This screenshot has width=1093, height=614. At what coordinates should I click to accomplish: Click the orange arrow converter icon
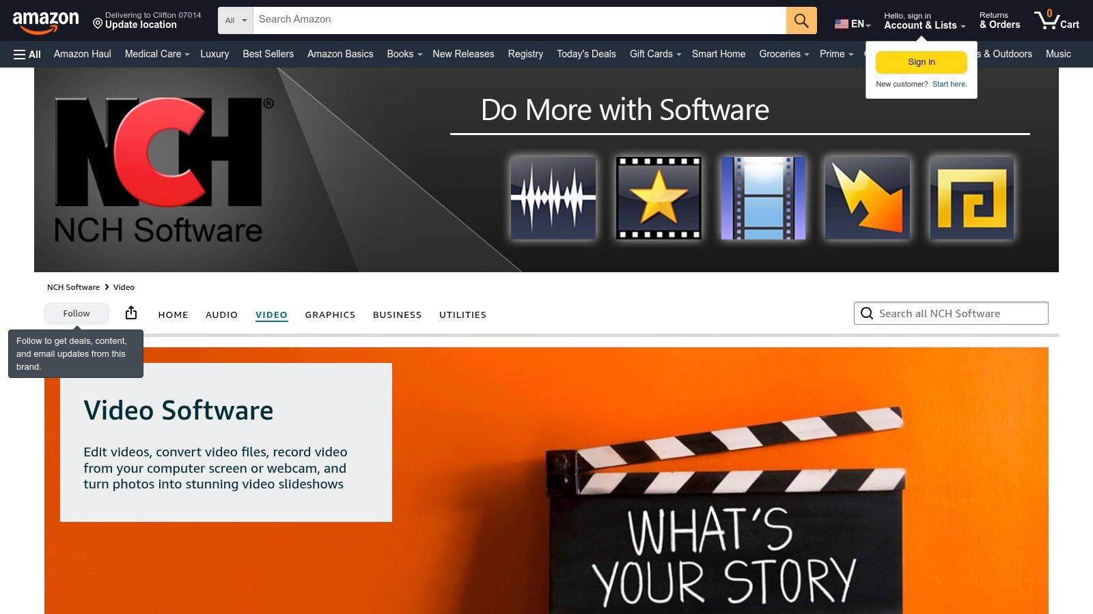[x=867, y=199]
